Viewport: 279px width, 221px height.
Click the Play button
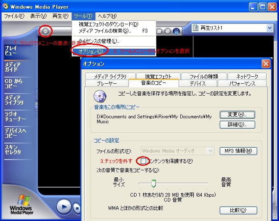point(64,207)
